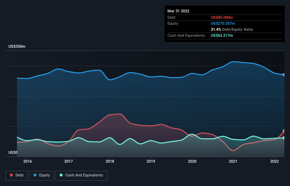Click the US$85.000m debt value
The image size is (290, 186).
[x=222, y=17]
